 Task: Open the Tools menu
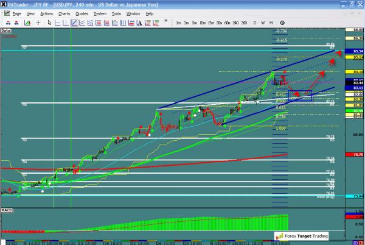coord(116,13)
